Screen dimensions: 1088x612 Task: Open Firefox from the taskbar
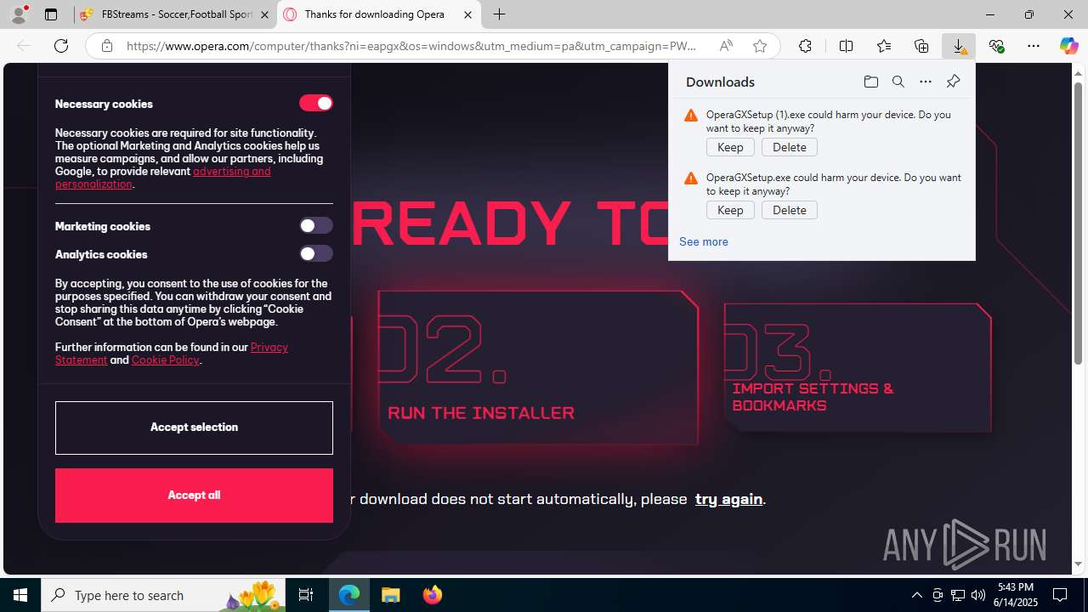(x=433, y=595)
